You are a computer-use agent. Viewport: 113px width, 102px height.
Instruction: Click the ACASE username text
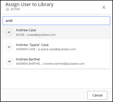(x=20, y=35)
